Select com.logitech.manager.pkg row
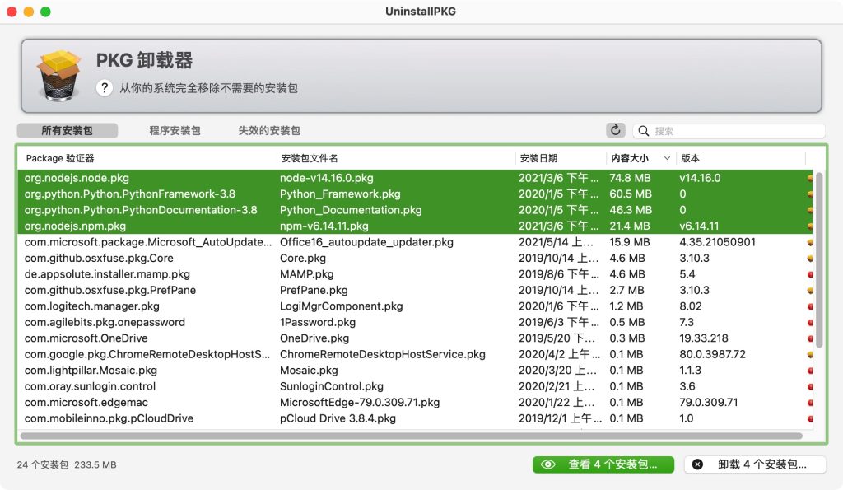843x490 pixels. [415, 306]
